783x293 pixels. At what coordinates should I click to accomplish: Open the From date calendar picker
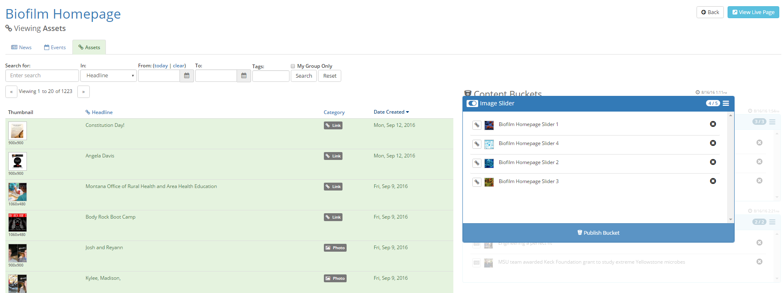[187, 76]
